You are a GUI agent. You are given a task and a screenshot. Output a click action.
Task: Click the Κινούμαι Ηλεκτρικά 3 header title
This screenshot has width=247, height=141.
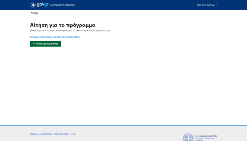pyautogui.click(x=63, y=5)
